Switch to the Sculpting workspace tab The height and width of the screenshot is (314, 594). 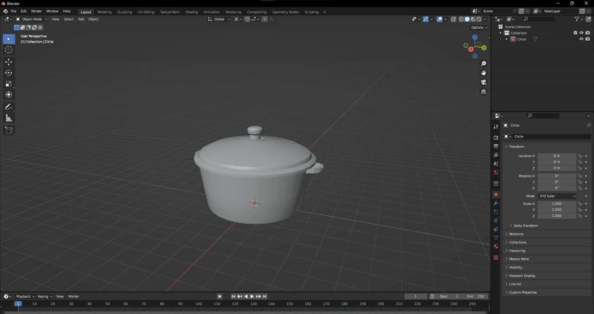[124, 12]
